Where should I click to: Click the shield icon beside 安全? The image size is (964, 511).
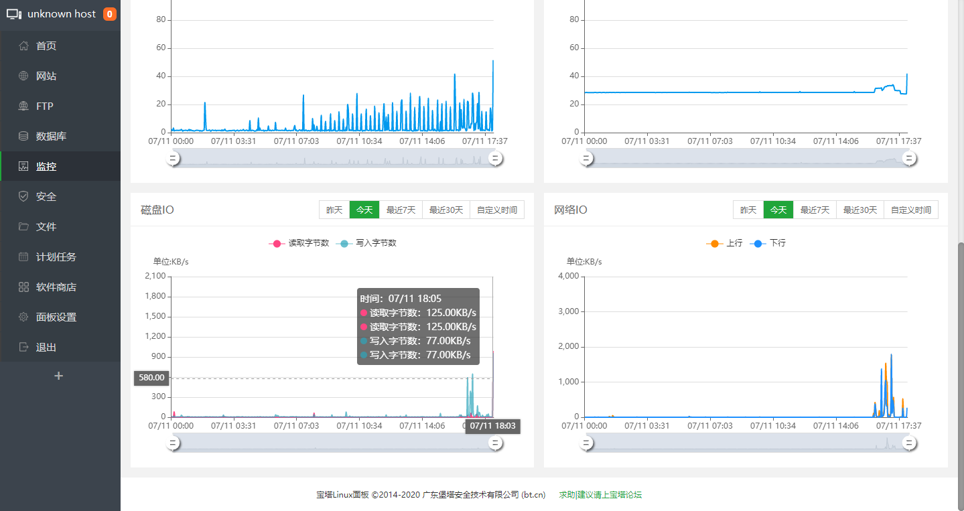click(x=23, y=196)
